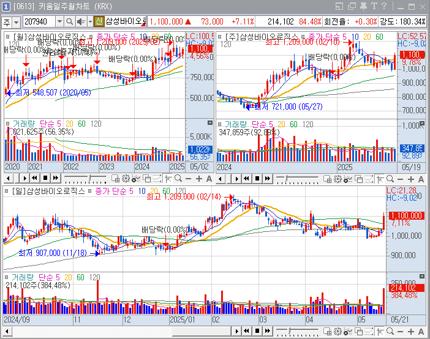The width and height of the screenshot is (430, 339).
Task: Play forward in the monthly chart toolbar
Action: point(25,179)
